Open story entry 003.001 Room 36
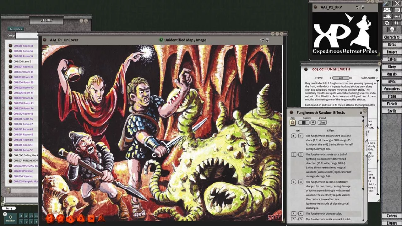 coord(23,67)
